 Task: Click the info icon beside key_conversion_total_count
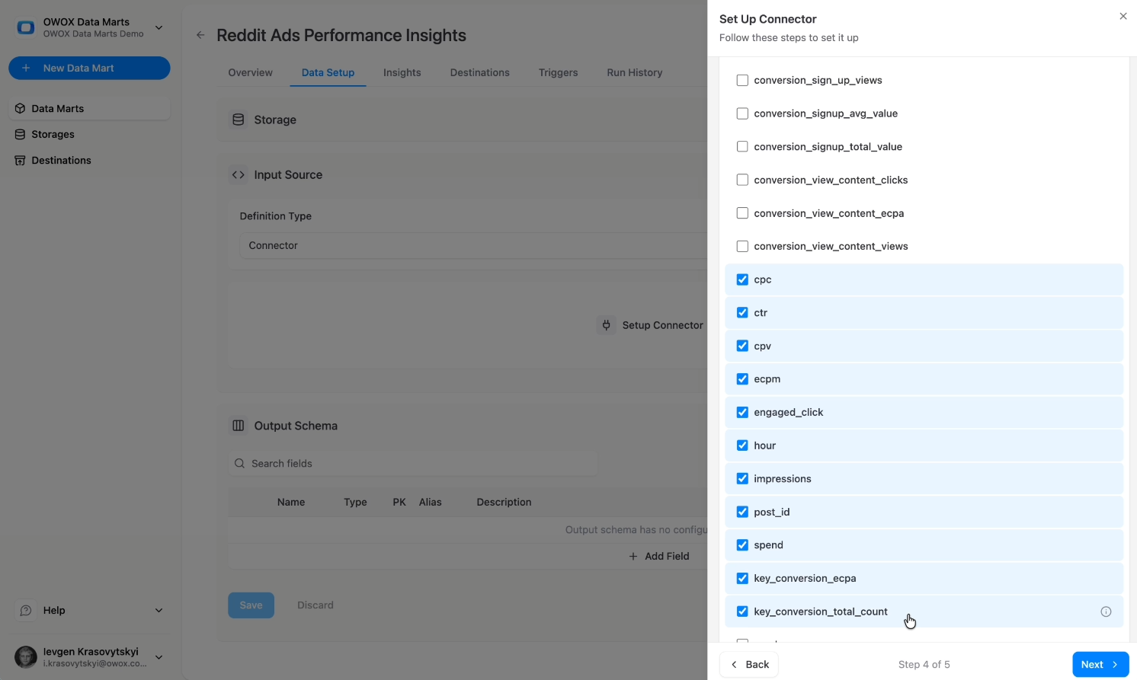pos(1106,611)
